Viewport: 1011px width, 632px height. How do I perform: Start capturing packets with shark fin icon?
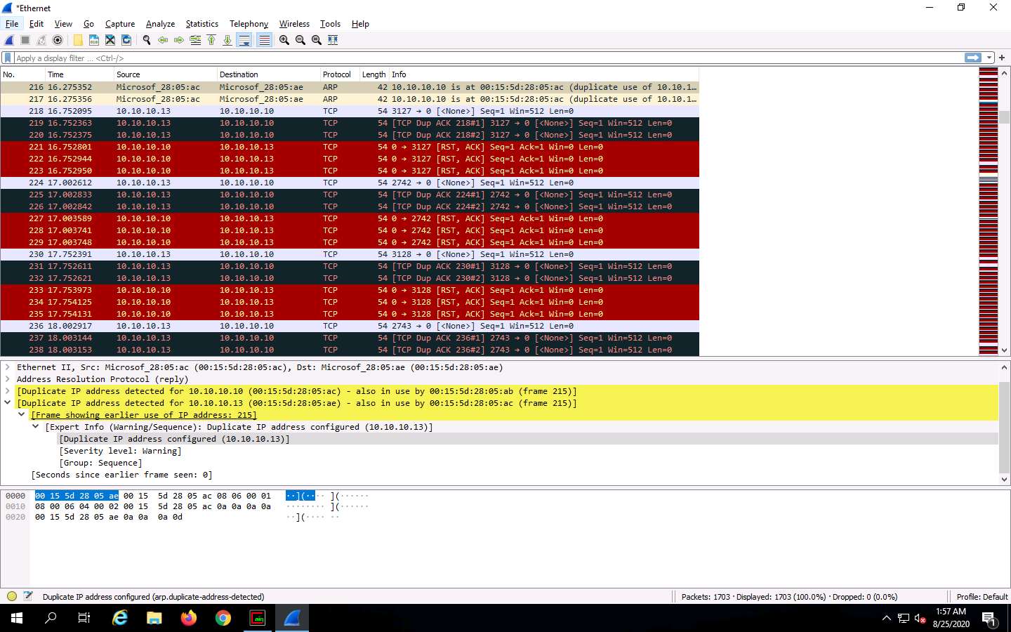10,40
